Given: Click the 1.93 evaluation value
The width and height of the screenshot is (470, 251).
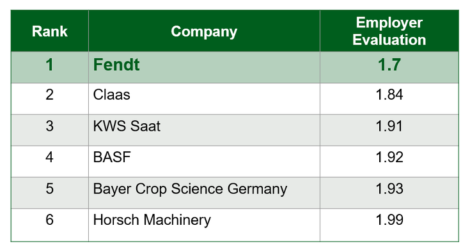Looking at the screenshot, I should coord(389,188).
